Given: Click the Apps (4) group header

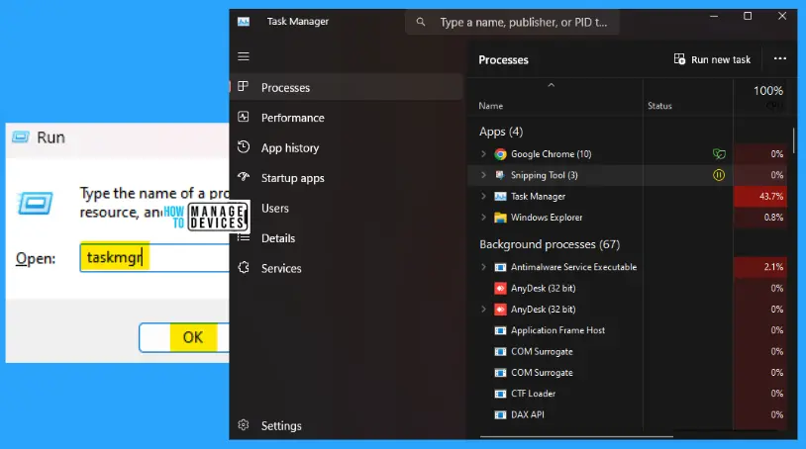Looking at the screenshot, I should [x=501, y=132].
